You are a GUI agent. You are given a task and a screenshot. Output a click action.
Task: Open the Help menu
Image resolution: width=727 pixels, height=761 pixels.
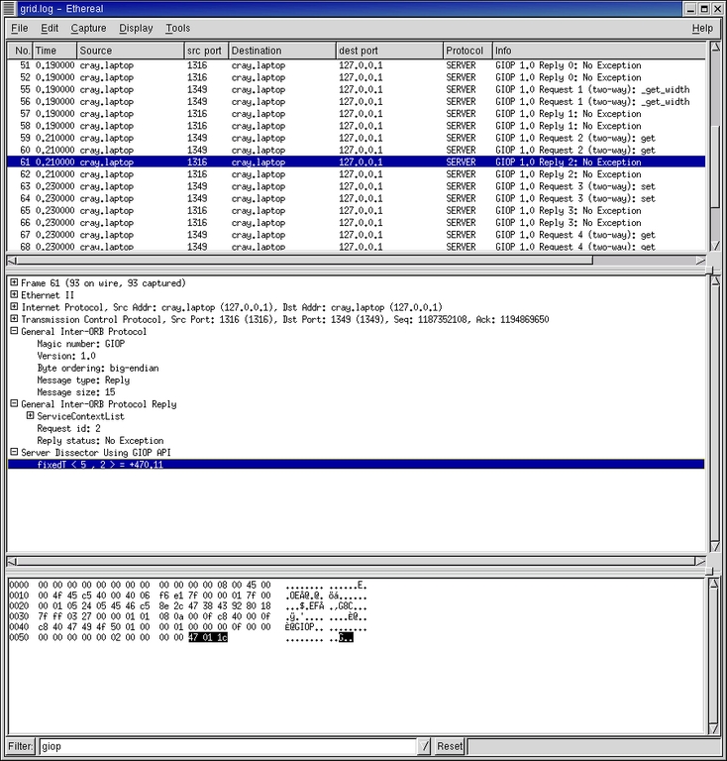(x=701, y=29)
